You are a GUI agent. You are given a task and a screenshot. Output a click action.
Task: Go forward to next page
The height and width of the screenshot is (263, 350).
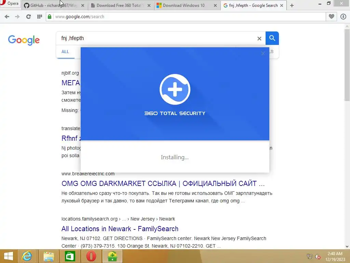click(x=17, y=16)
